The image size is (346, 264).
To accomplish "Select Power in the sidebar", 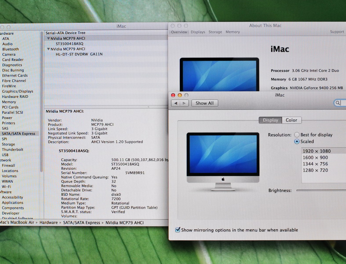I will (x=7, y=118).
